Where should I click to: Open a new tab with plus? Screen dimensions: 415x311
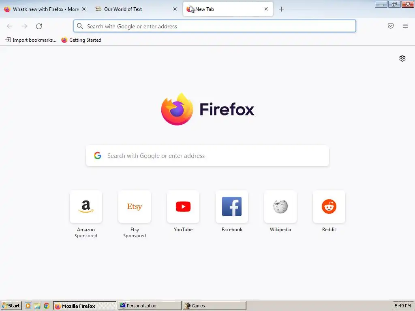pos(281,9)
